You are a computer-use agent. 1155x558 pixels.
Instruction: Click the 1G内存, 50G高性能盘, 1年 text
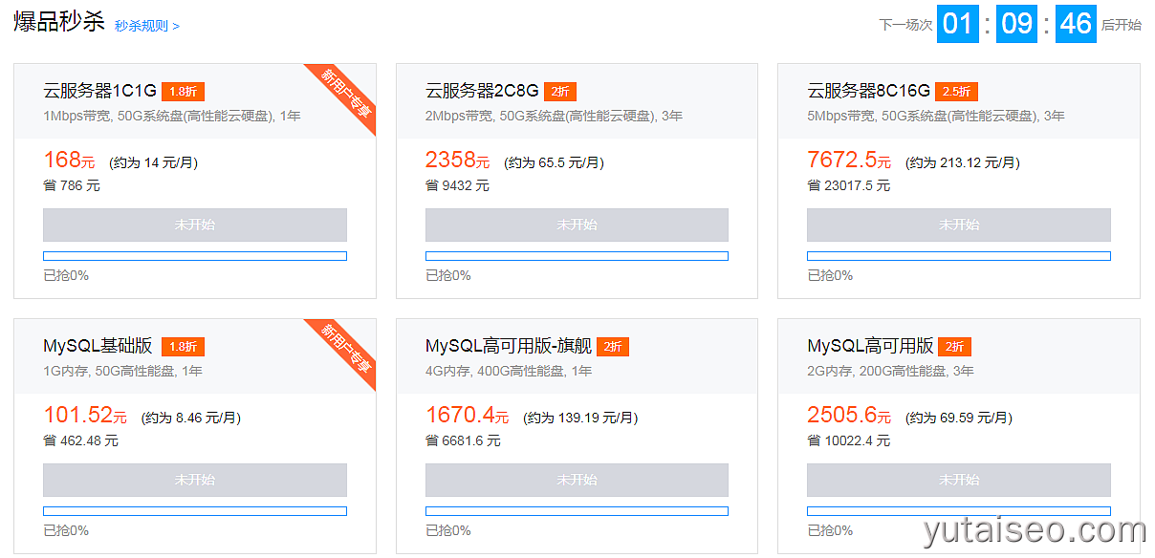pos(122,371)
